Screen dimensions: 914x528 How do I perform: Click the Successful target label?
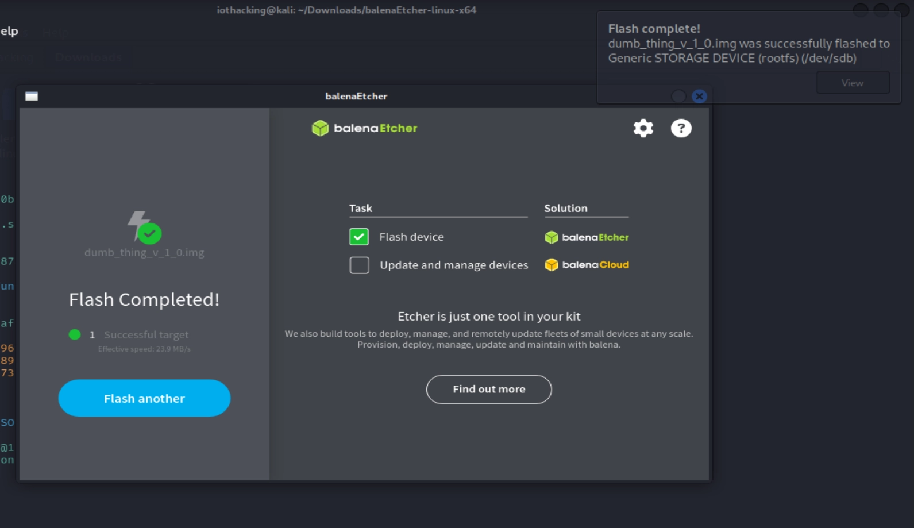pyautogui.click(x=146, y=334)
